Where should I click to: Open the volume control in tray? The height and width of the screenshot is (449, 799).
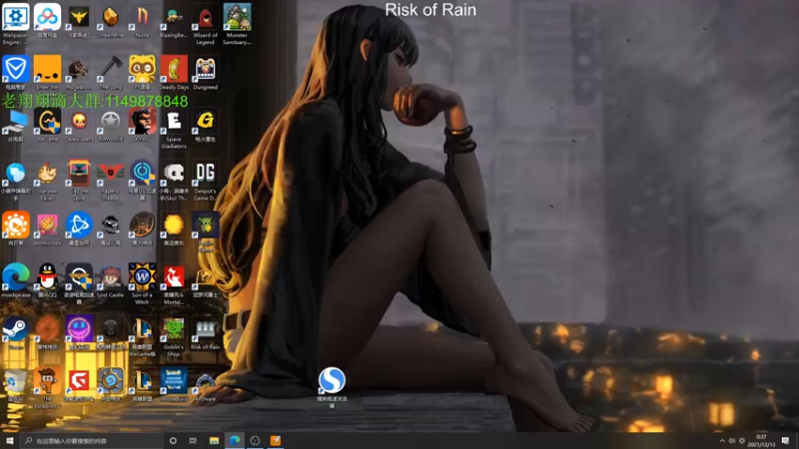(732, 441)
